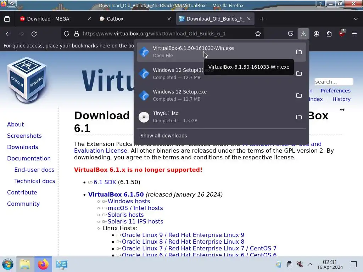Image resolution: width=363 pixels, height=272 pixels.
Task: Open Evaluation License link
Action: tap(100, 151)
